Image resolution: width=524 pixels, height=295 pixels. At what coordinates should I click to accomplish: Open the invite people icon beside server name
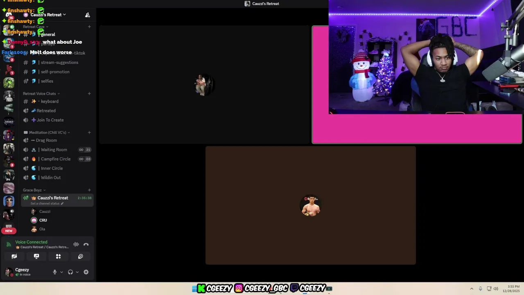coord(87,15)
